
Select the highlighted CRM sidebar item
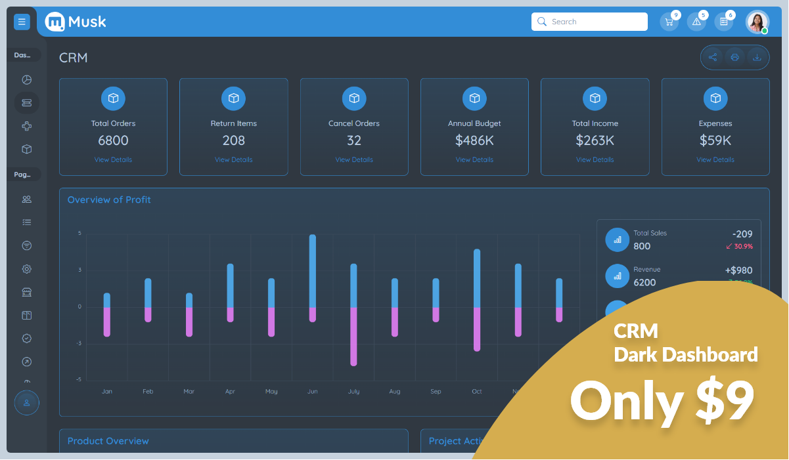pos(26,102)
